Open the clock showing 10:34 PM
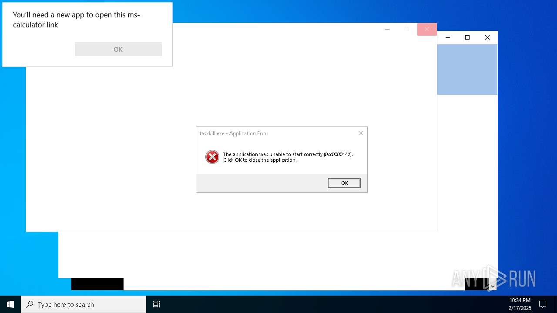The width and height of the screenshot is (557, 313). 520,300
